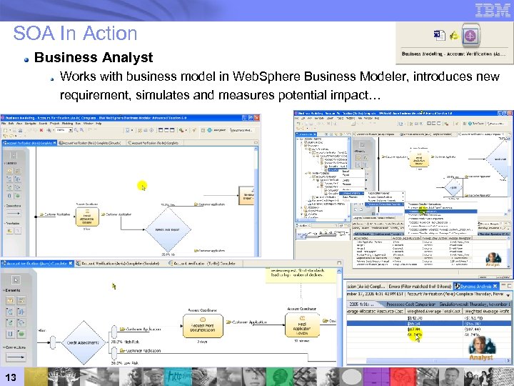The width and height of the screenshot is (514, 386).
Task: Select decision diamond in top-left Modeler diagram
Action: [x=168, y=229]
